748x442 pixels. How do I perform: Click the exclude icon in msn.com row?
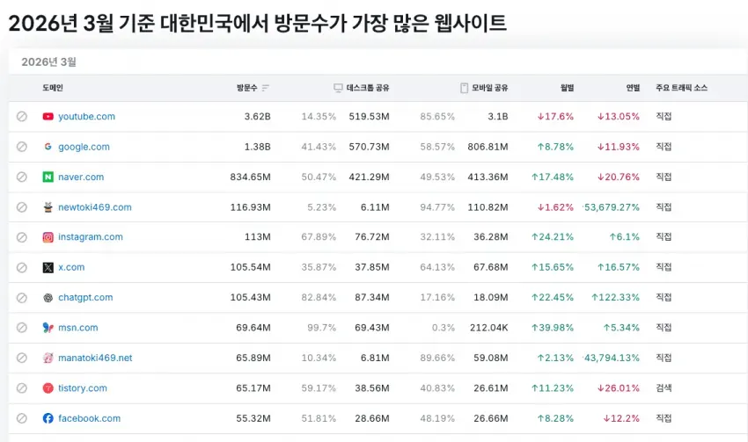(21, 328)
